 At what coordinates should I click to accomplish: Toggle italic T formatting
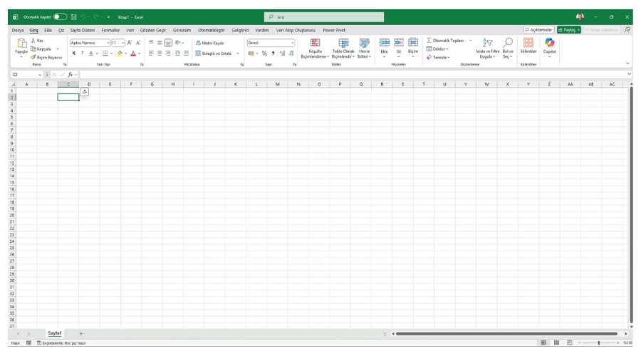pos(82,53)
